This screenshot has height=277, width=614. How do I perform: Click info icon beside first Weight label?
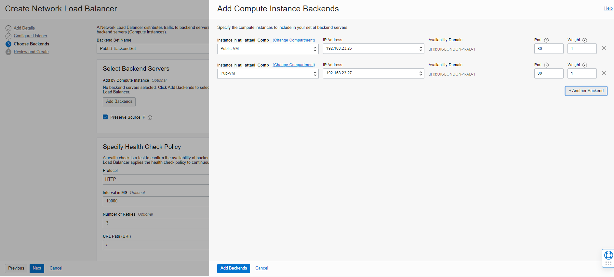(585, 40)
